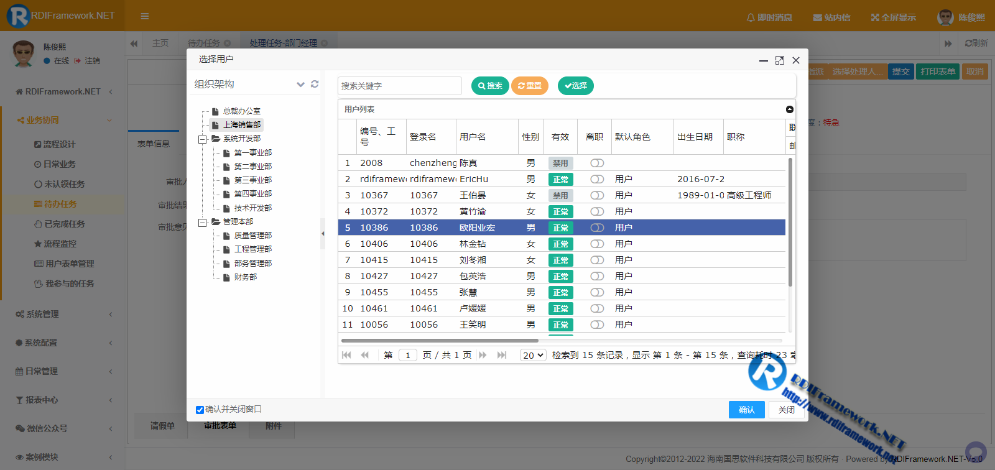
Task: Toggle 离职 switch for 黄竹渝
Action: pos(597,211)
